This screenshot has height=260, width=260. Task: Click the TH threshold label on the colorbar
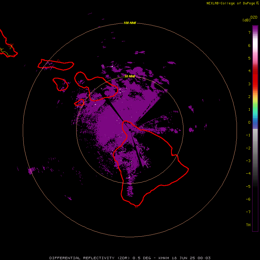[248, 225]
